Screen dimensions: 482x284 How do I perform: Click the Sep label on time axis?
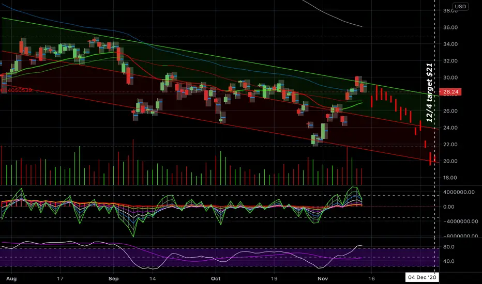click(113, 278)
